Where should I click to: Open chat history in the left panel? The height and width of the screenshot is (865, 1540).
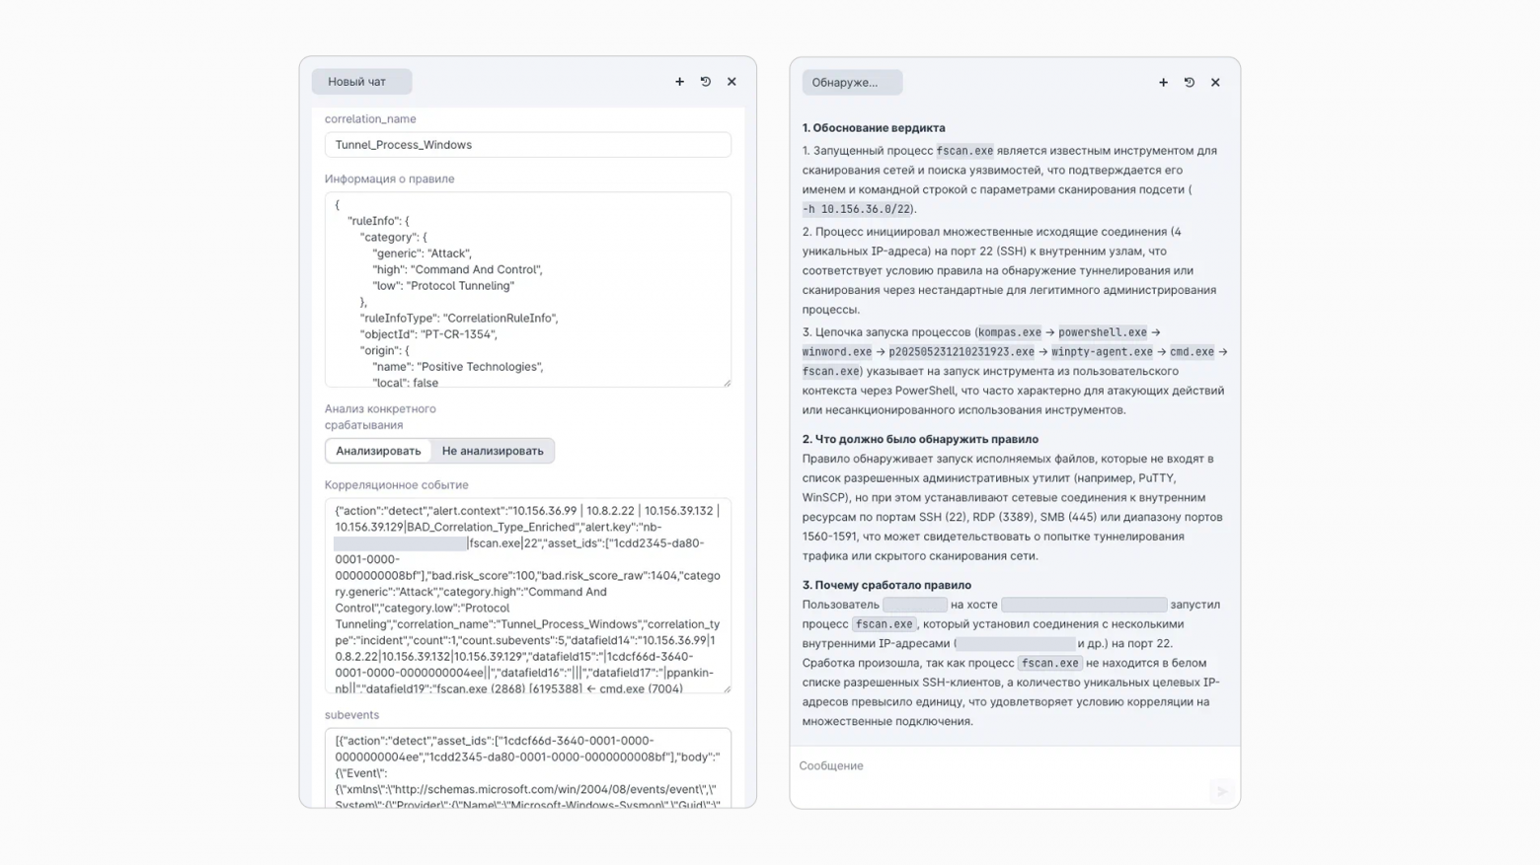coord(706,82)
